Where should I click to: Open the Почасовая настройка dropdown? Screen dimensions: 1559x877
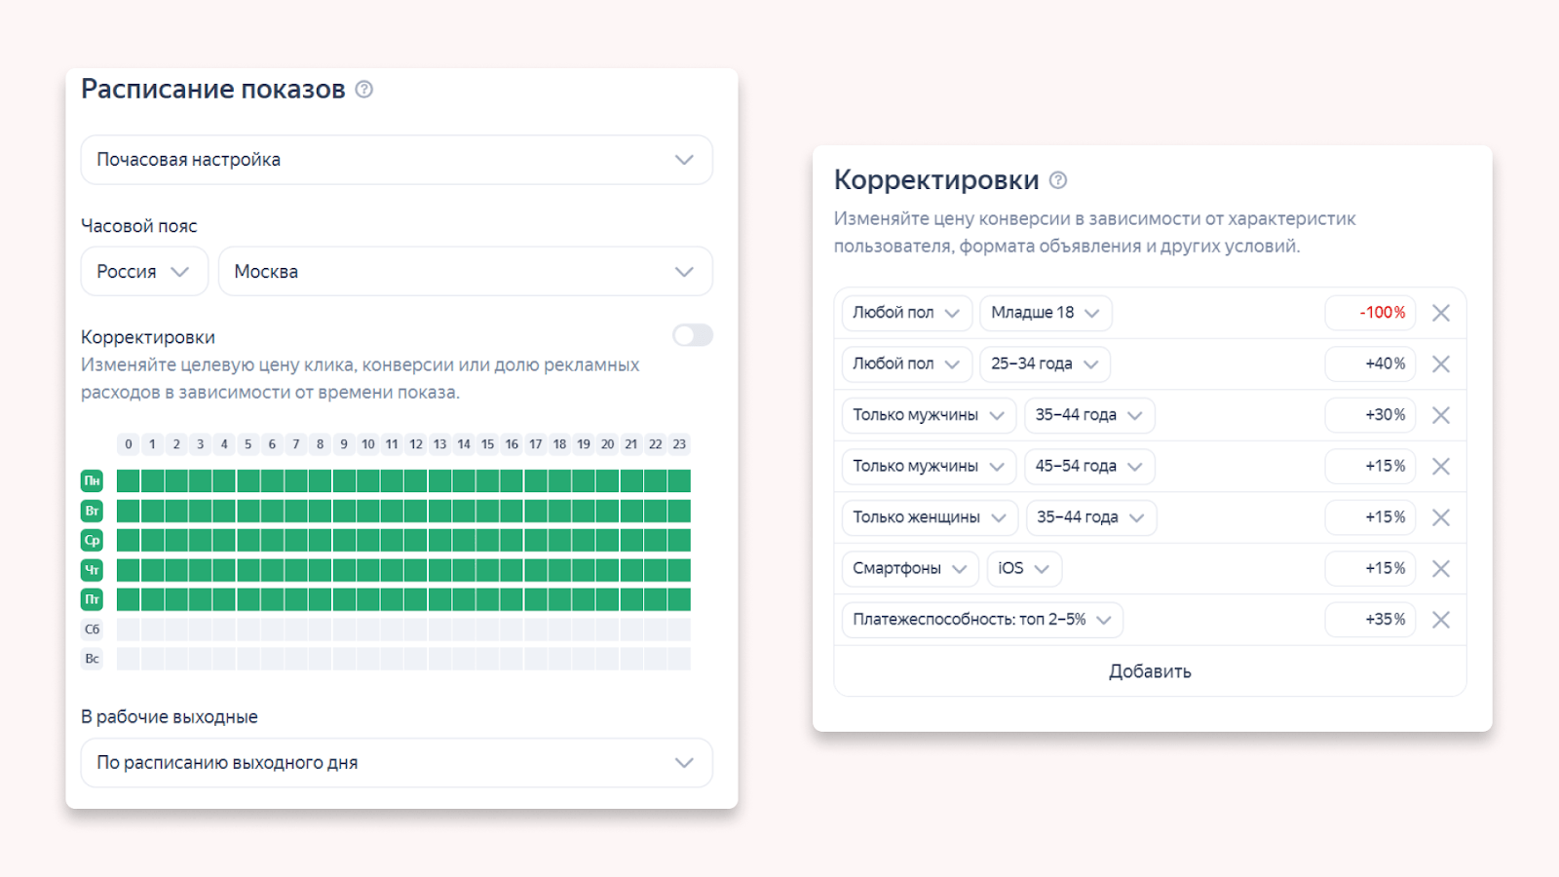(397, 160)
